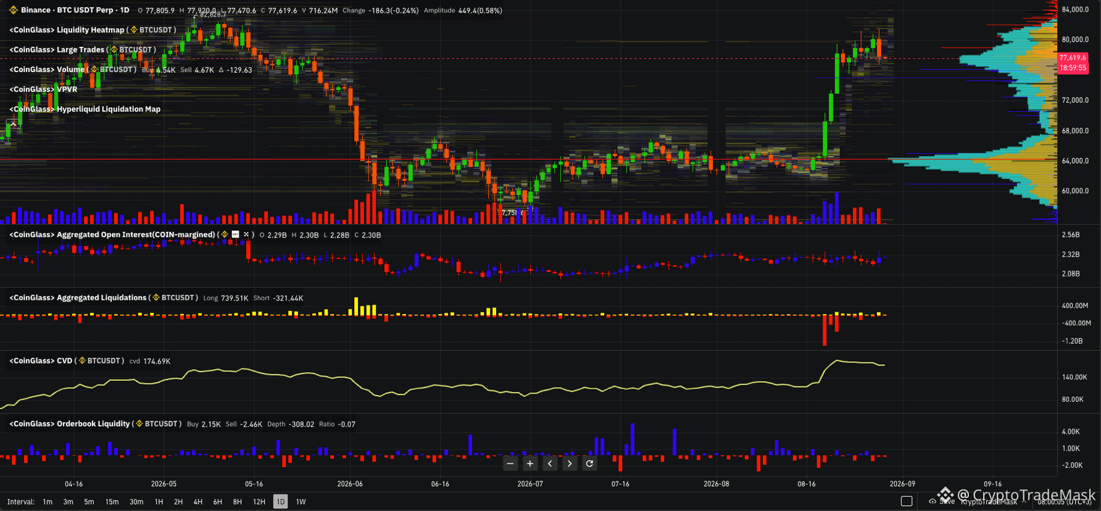Click the 80,000.0 price axis label
Image resolution: width=1101 pixels, height=511 pixels.
pyautogui.click(x=1075, y=39)
